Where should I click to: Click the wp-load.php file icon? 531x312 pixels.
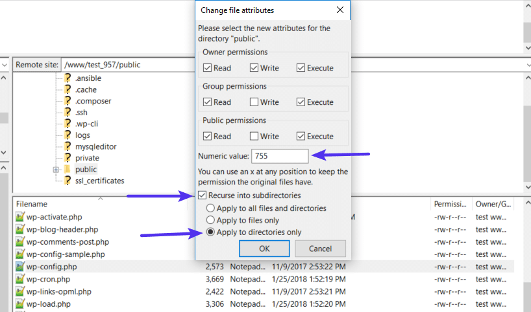coord(19,304)
